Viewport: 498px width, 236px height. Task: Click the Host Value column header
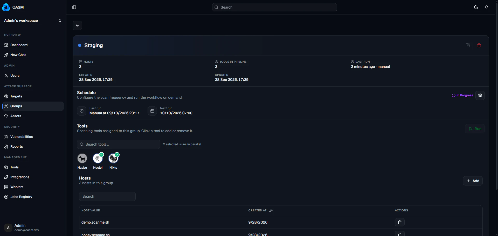(x=91, y=210)
